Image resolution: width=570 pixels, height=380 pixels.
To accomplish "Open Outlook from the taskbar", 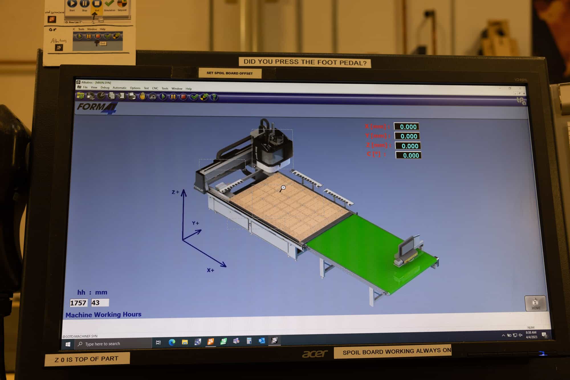I will pos(262,340).
